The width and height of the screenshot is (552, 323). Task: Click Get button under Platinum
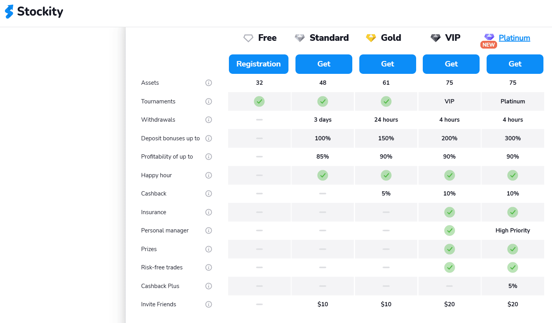pyautogui.click(x=515, y=64)
